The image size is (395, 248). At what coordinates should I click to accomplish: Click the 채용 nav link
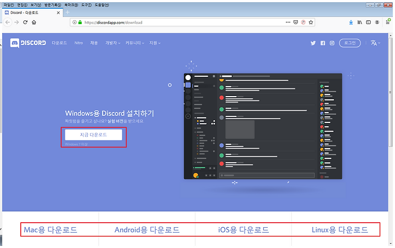94,43
